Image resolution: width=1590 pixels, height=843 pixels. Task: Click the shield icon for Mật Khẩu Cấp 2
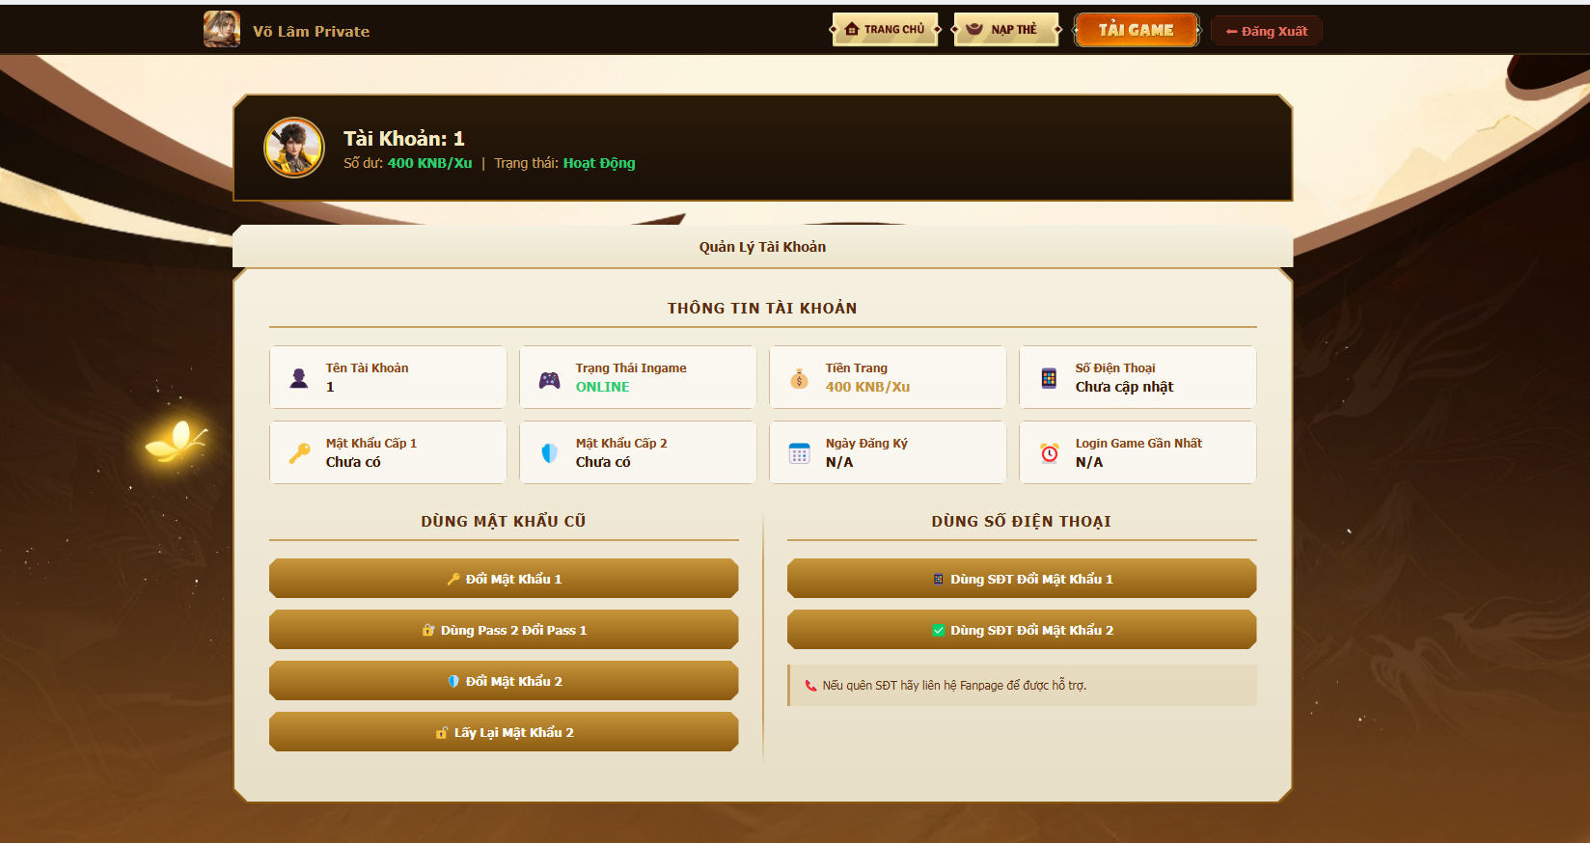549,453
